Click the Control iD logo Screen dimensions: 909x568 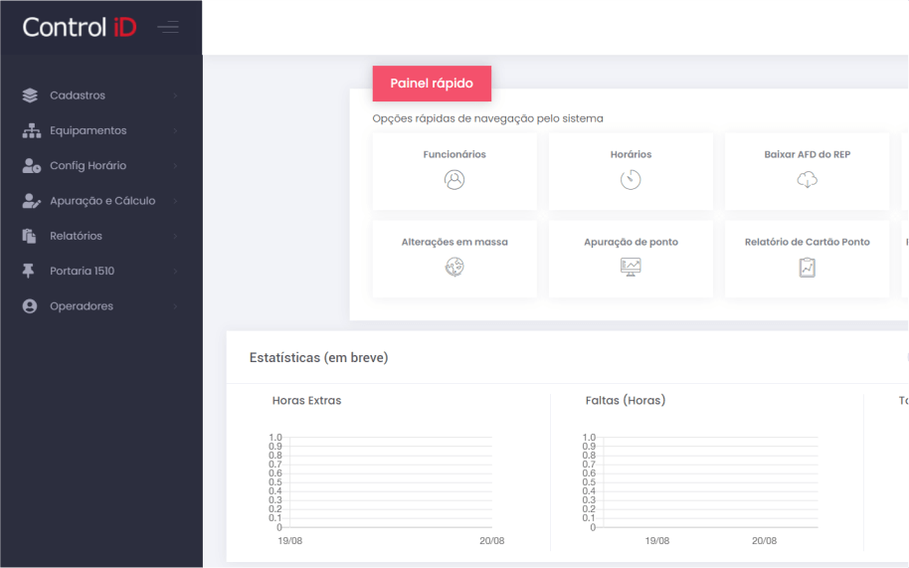click(x=80, y=27)
